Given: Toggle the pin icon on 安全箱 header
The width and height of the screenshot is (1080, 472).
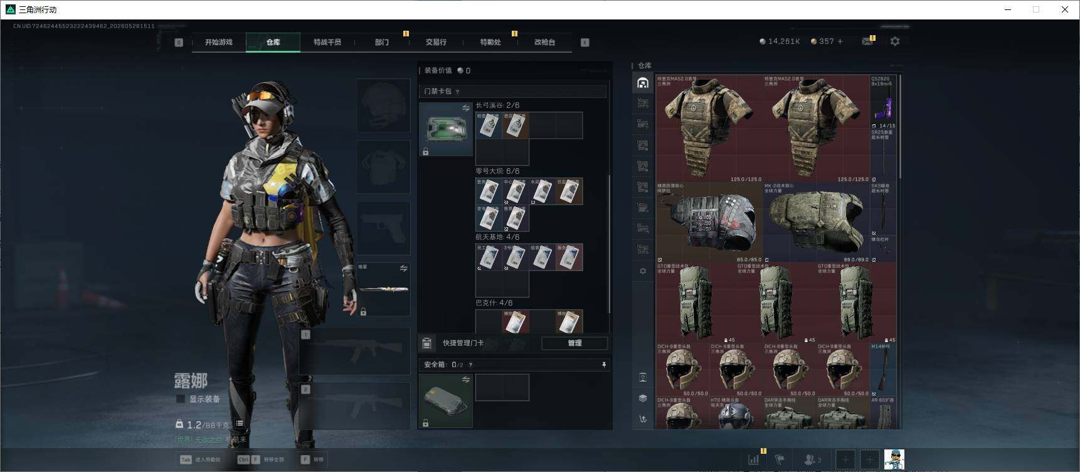Looking at the screenshot, I should (x=603, y=365).
